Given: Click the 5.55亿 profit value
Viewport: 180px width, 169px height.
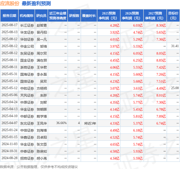Looking at the screenshot, I should click(138, 67).
